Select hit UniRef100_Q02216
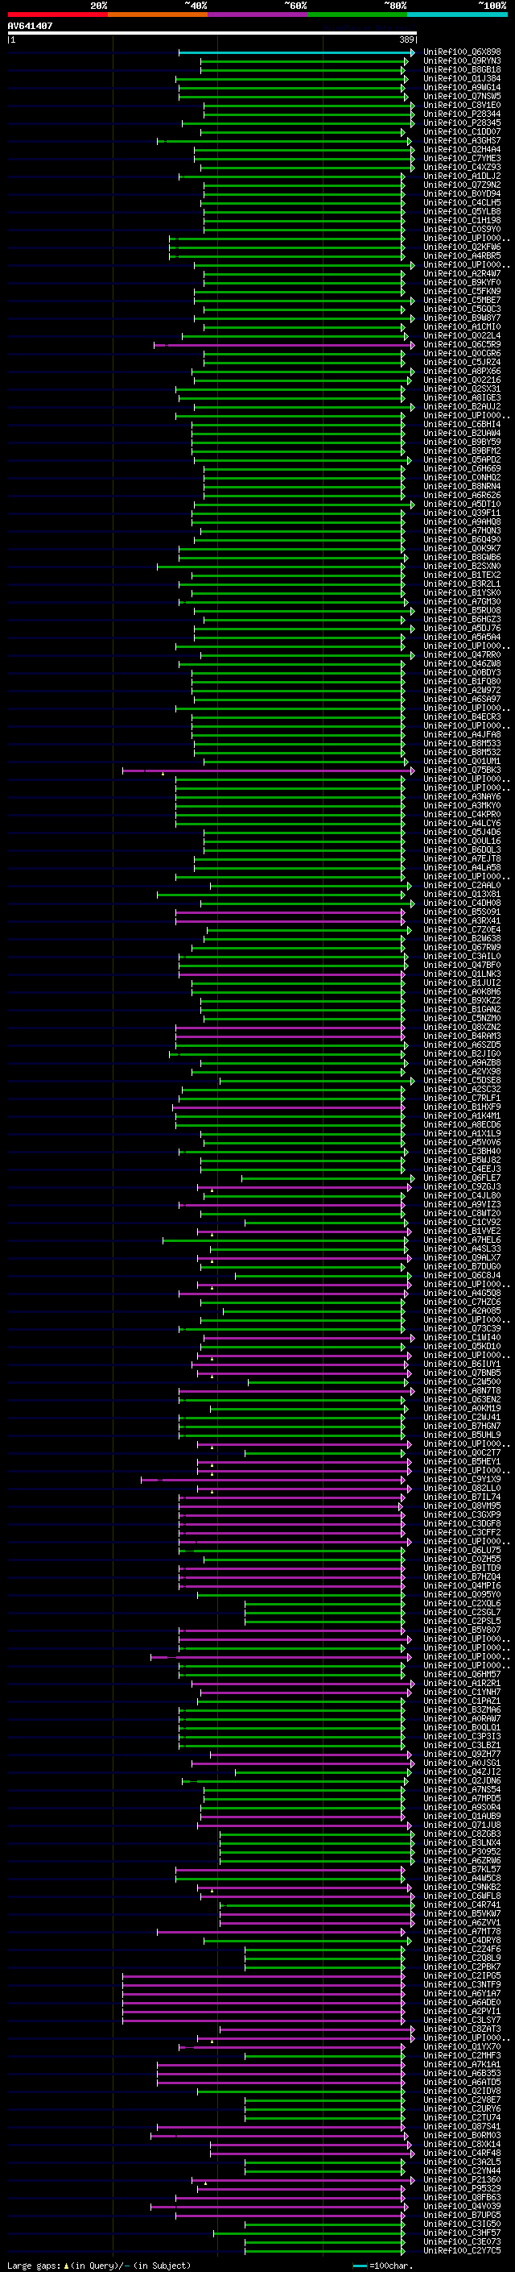 pos(462,380)
